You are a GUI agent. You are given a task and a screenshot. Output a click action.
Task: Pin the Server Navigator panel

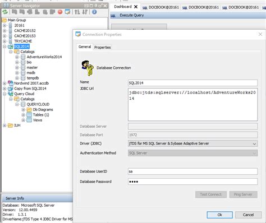[x=95, y=6]
